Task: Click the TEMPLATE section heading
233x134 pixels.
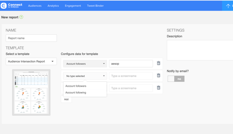Action: [15, 48]
